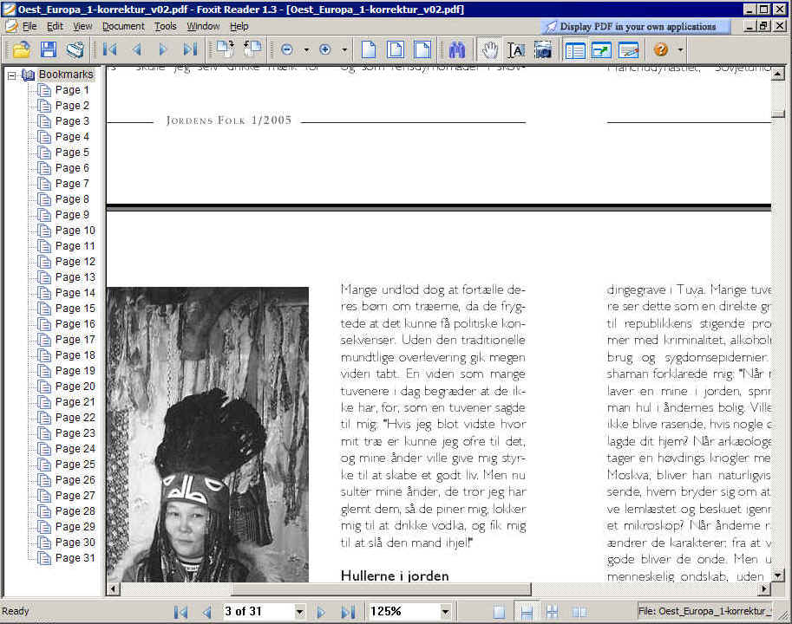Activate the Hand tool
The width and height of the screenshot is (792, 624).
[x=489, y=49]
